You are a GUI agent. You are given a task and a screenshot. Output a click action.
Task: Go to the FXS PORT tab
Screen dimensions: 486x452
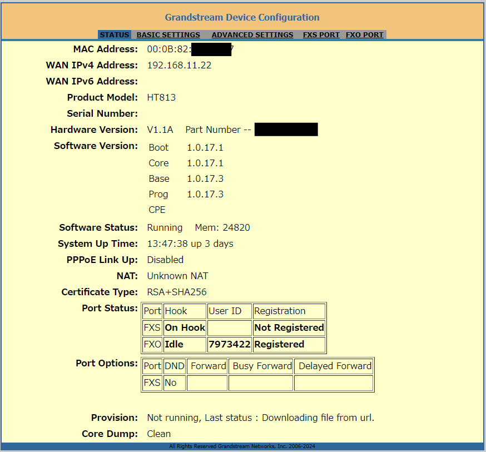(x=321, y=34)
